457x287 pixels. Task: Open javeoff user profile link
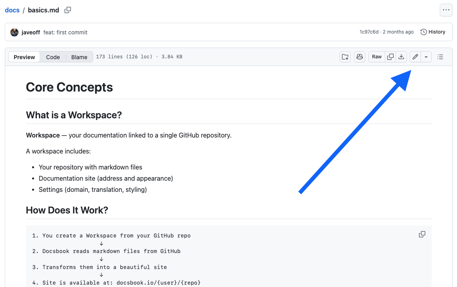tap(30, 32)
